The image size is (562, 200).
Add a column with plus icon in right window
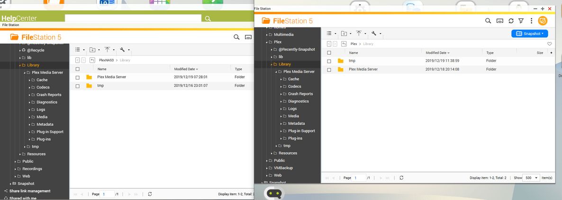coord(551,53)
